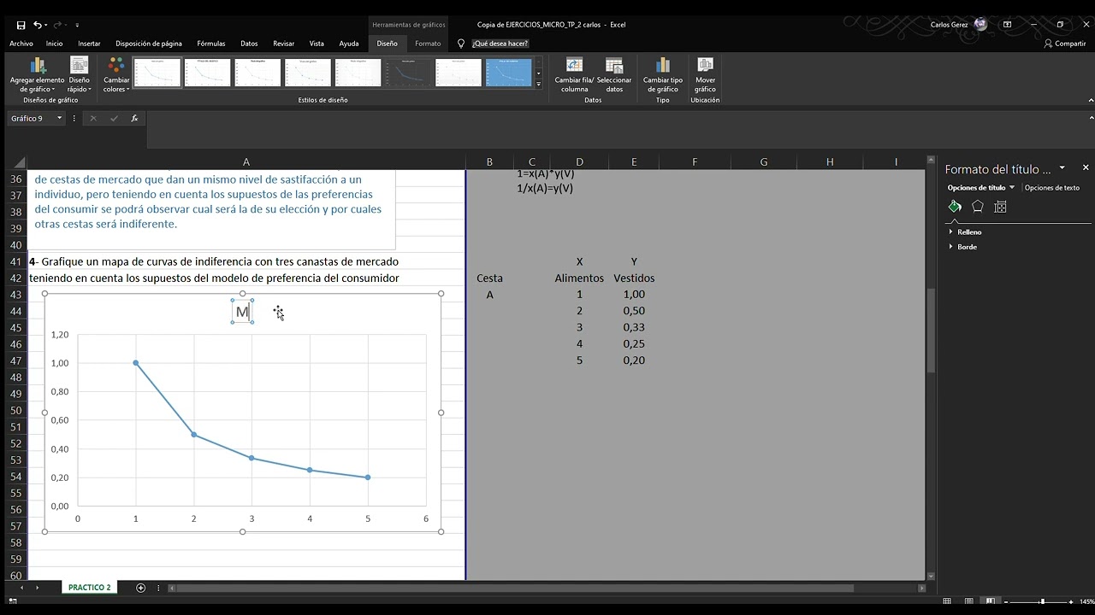This screenshot has height=615, width=1095.
Task: Switch to Disposición de página tab
Action: tap(149, 44)
